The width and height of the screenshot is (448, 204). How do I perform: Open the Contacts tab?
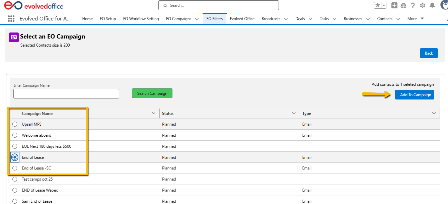pyautogui.click(x=385, y=19)
